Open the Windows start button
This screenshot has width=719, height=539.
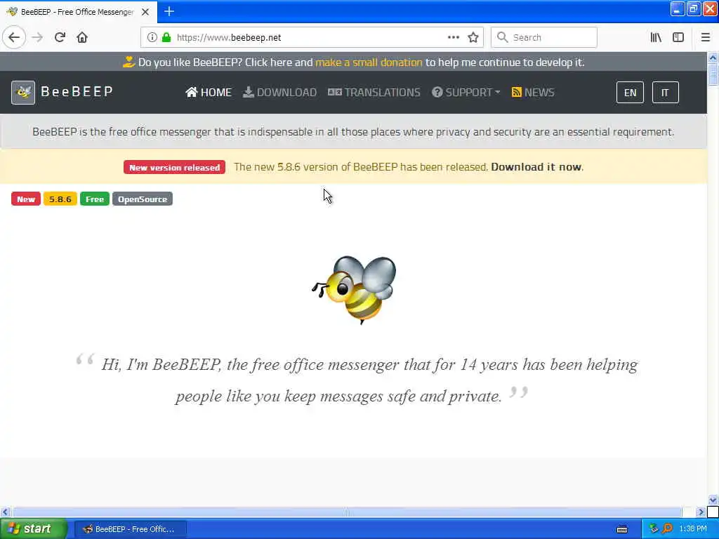coord(33,528)
